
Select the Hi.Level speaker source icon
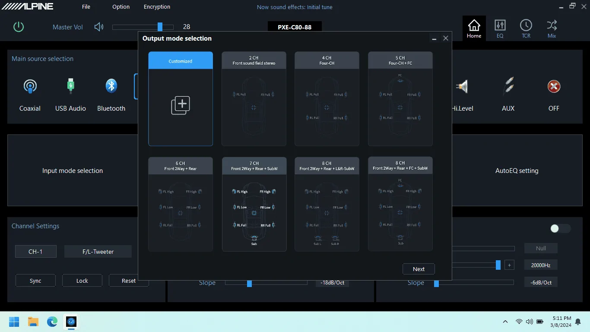click(462, 86)
